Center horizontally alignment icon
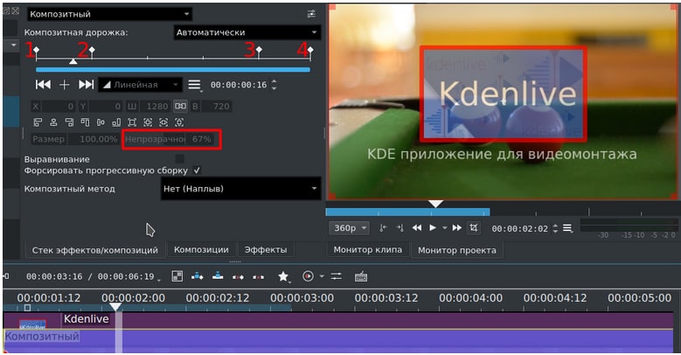Screen dimensions: 681x355 (53, 122)
